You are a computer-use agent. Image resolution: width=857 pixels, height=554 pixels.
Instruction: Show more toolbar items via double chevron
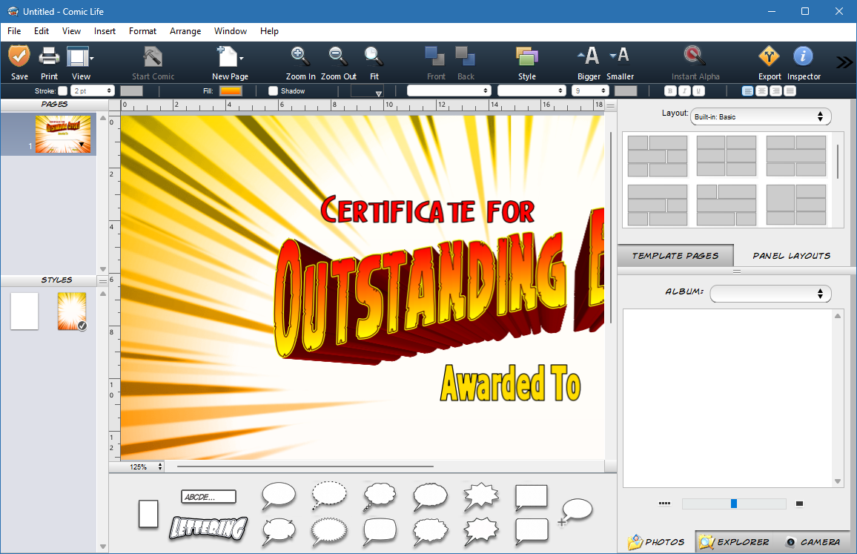844,62
